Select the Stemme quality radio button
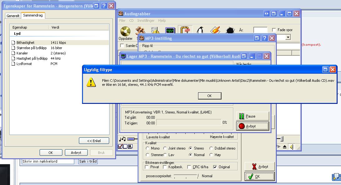 (x=148, y=155)
